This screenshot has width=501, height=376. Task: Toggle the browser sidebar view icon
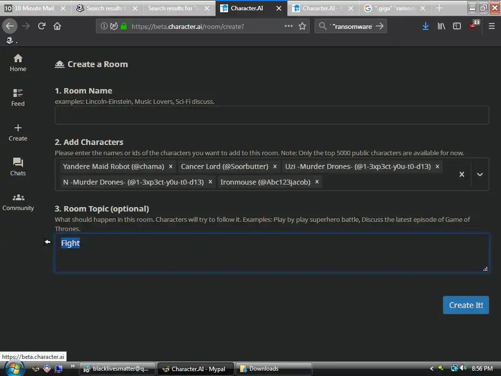(x=457, y=26)
